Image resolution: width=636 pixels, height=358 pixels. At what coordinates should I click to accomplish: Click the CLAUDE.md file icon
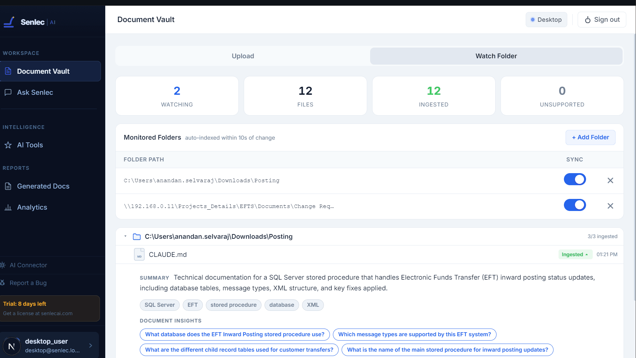tap(139, 254)
